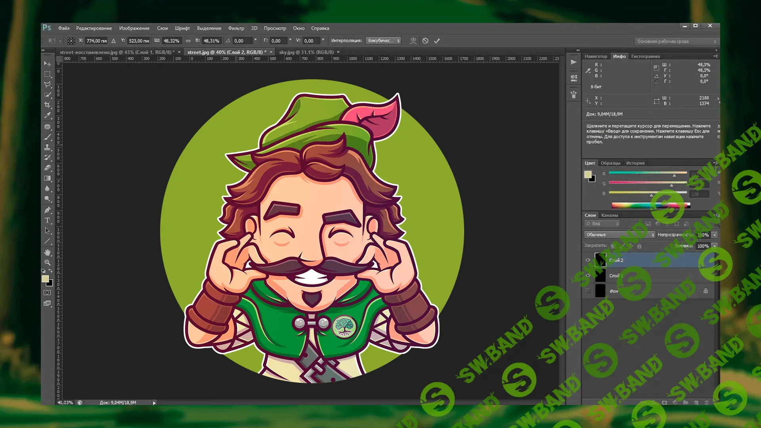This screenshot has width=761, height=428.
Task: Toggle warp mode icon in options bar
Action: (x=413, y=41)
